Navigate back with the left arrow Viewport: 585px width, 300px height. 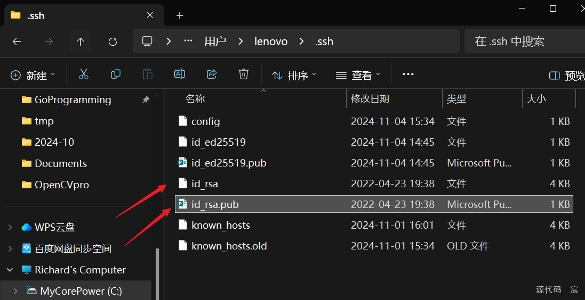pyautogui.click(x=17, y=41)
